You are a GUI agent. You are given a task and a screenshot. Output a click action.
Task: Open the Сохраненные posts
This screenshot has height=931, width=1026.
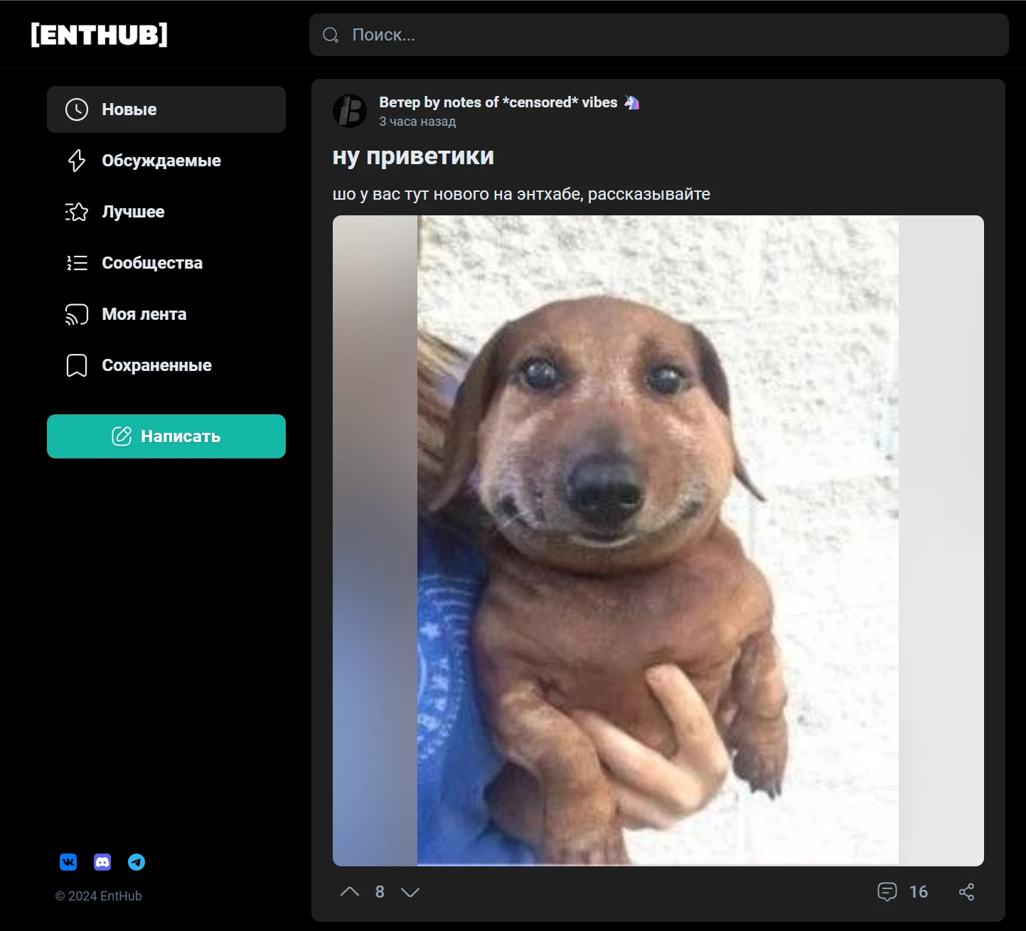(166, 365)
